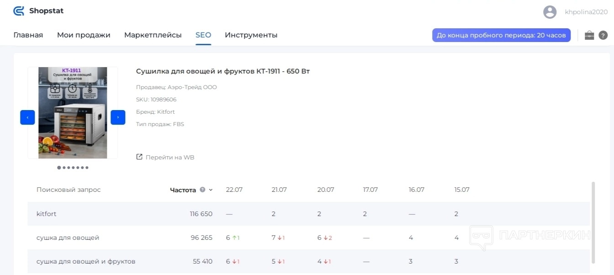Click the briefcase icon in header
Image resolution: width=614 pixels, height=275 pixels.
[x=589, y=35]
